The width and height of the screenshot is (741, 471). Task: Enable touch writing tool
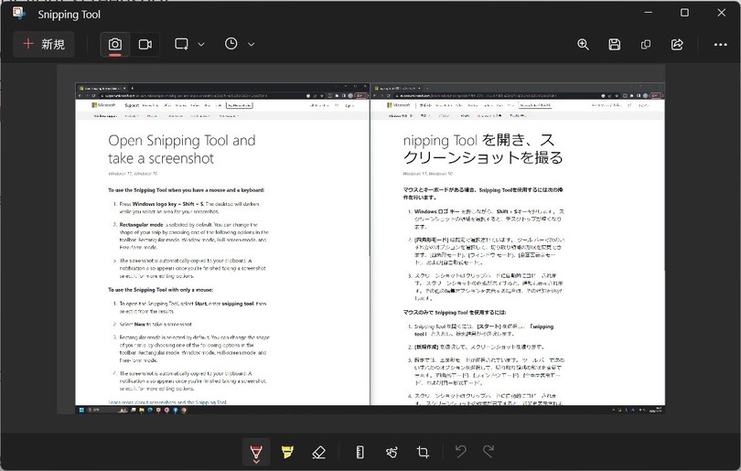392,452
